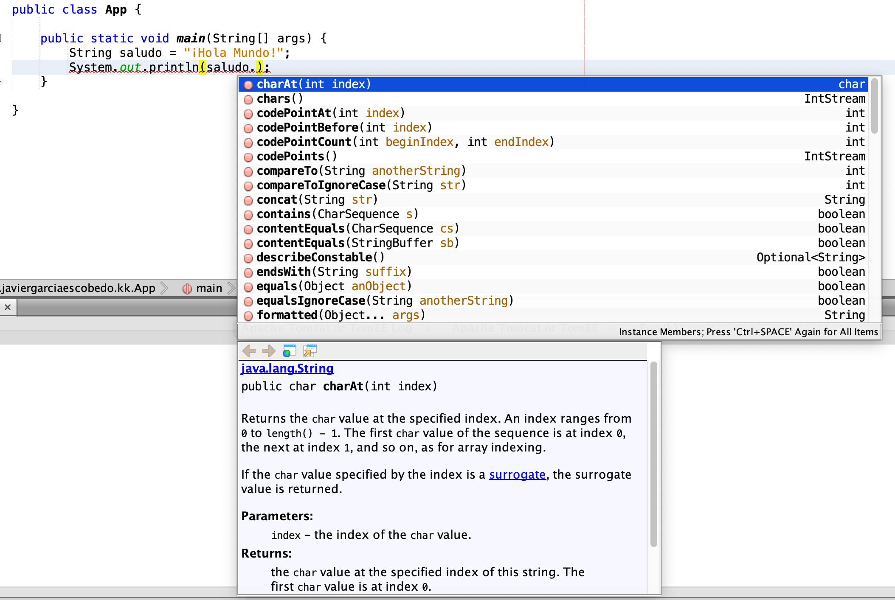This screenshot has width=895, height=600.
Task: Click the completion list vertical scrollbar
Action: pos(874,106)
